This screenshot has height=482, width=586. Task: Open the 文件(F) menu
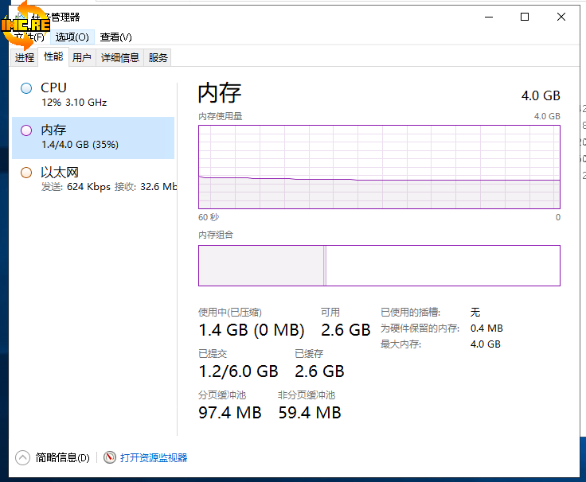pyautogui.click(x=29, y=37)
